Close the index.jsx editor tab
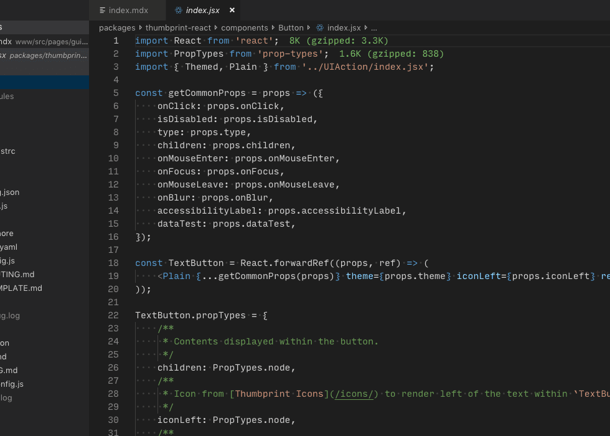 pos(232,10)
